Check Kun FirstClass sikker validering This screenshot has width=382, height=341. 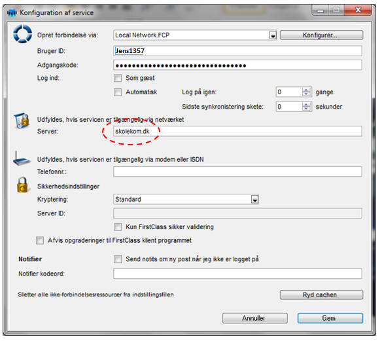(x=118, y=227)
